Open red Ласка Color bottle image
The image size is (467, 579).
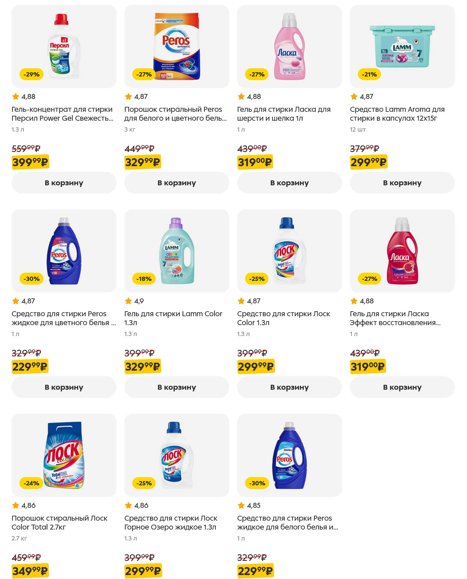click(x=402, y=251)
